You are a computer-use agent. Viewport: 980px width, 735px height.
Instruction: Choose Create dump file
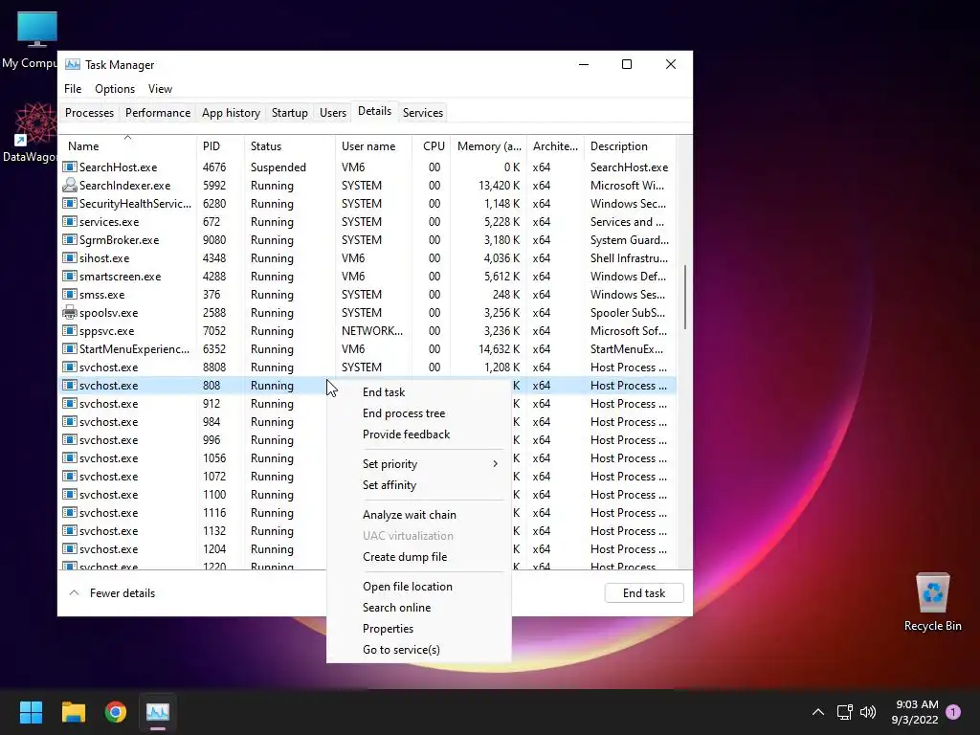(x=419, y=557)
